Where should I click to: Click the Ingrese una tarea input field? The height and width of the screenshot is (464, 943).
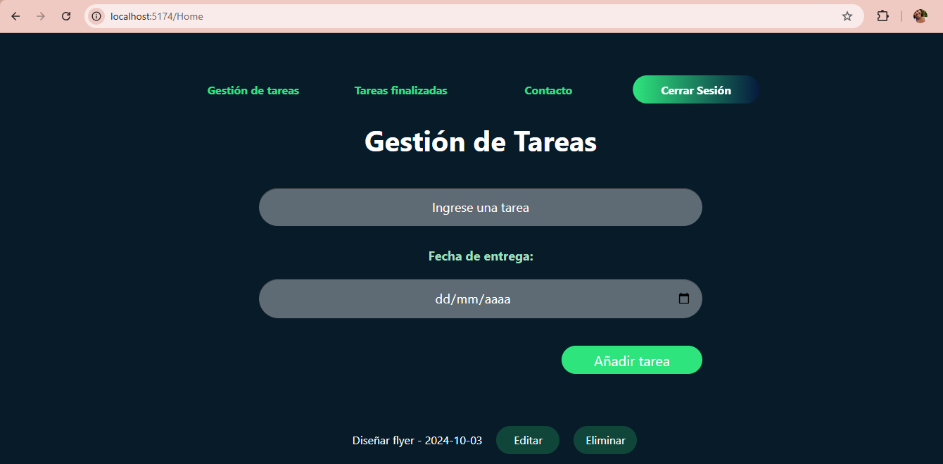point(480,207)
